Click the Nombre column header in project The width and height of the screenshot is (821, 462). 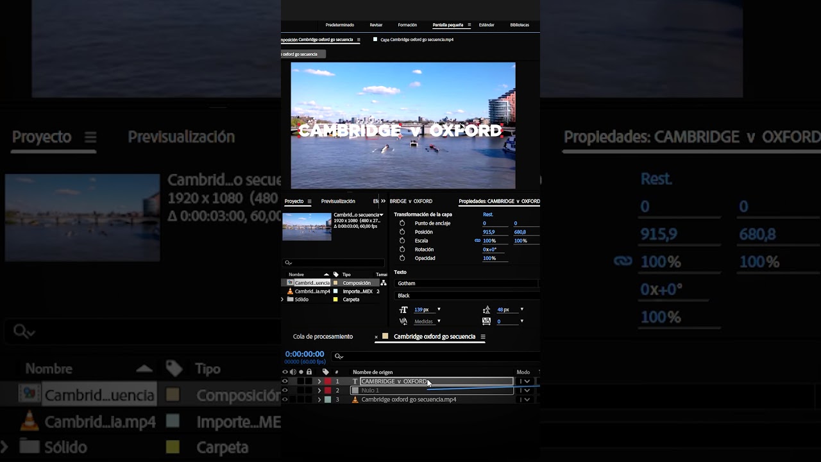296,274
